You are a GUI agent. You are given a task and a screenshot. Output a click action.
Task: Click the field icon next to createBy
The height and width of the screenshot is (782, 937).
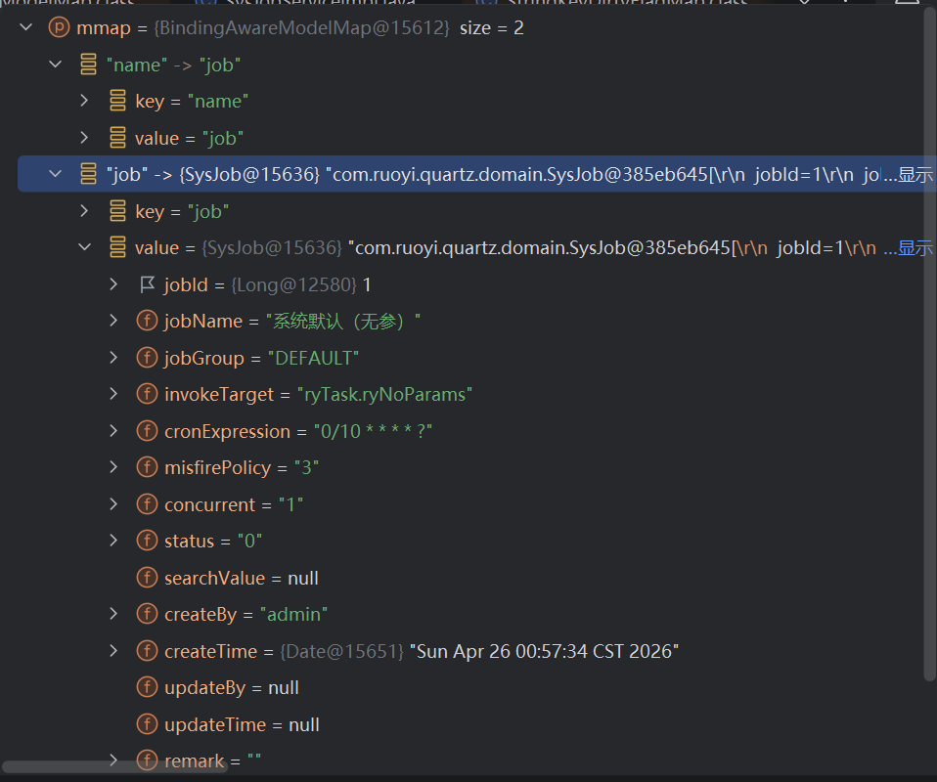point(147,614)
